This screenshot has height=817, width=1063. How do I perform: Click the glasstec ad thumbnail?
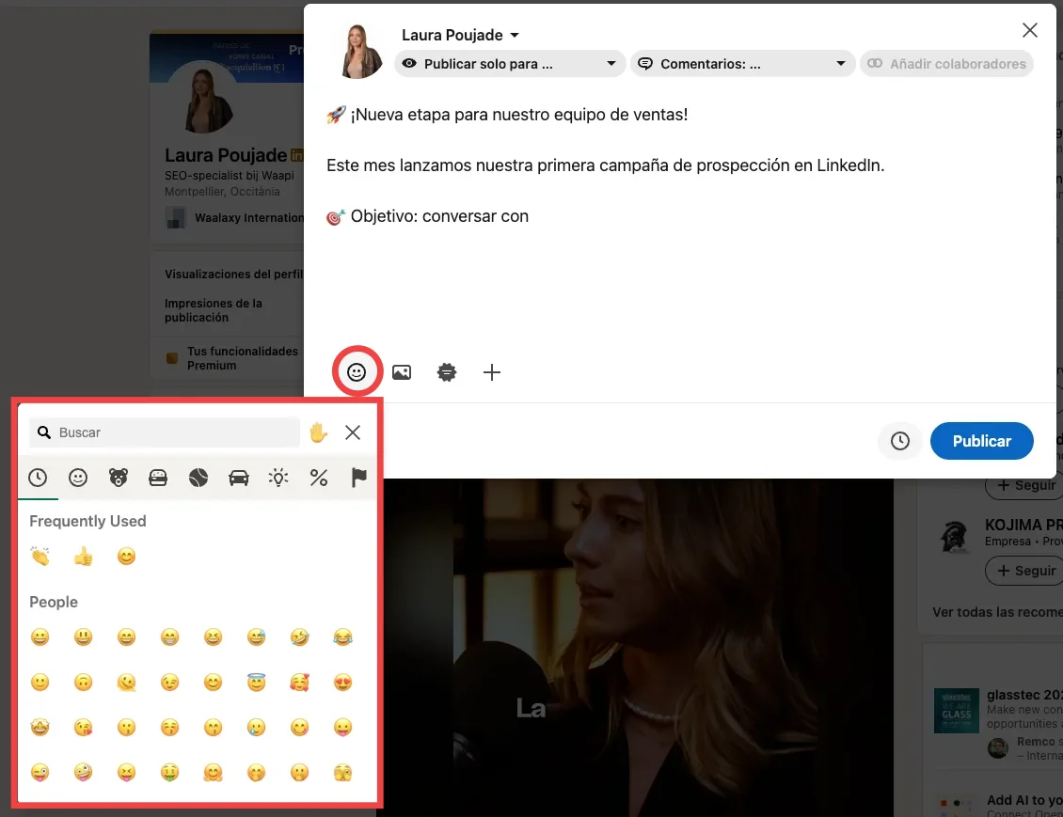[957, 711]
